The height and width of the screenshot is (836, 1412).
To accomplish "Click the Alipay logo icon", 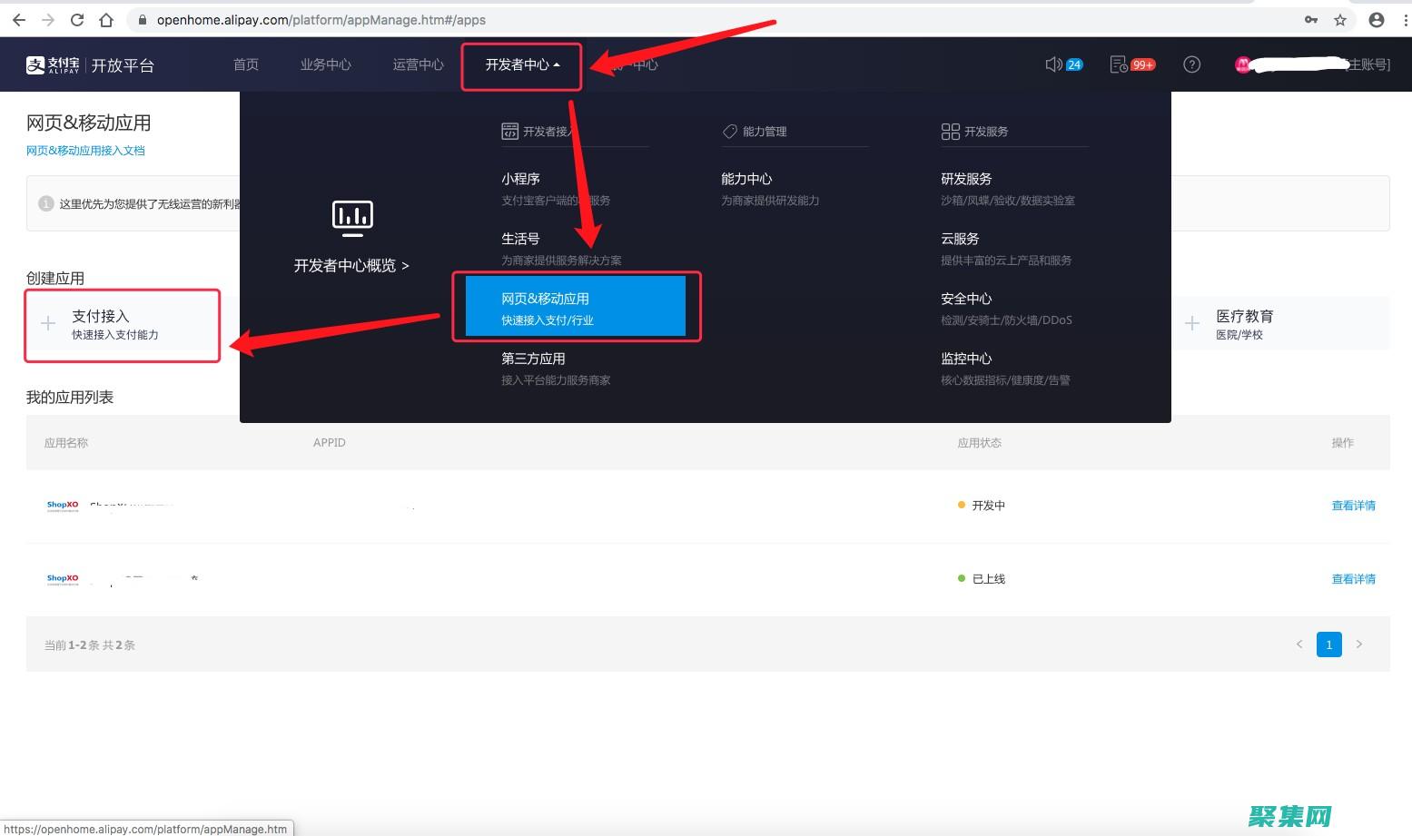I will point(34,64).
